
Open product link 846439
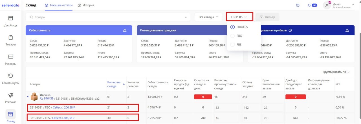coord(49,98)
